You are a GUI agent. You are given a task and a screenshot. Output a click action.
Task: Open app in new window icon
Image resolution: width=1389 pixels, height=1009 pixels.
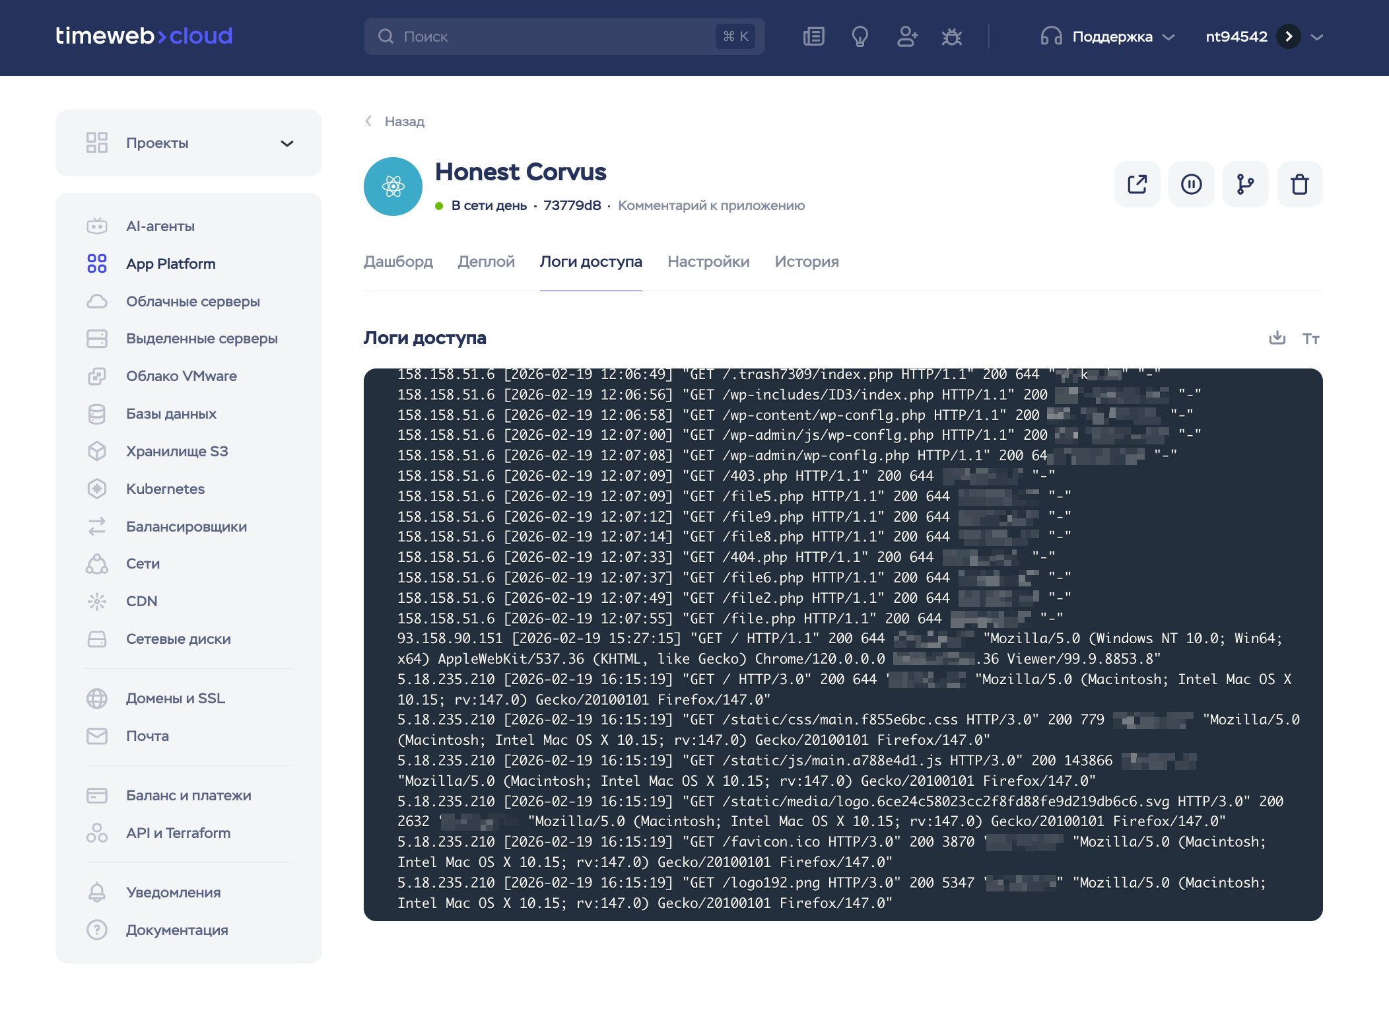point(1137,184)
